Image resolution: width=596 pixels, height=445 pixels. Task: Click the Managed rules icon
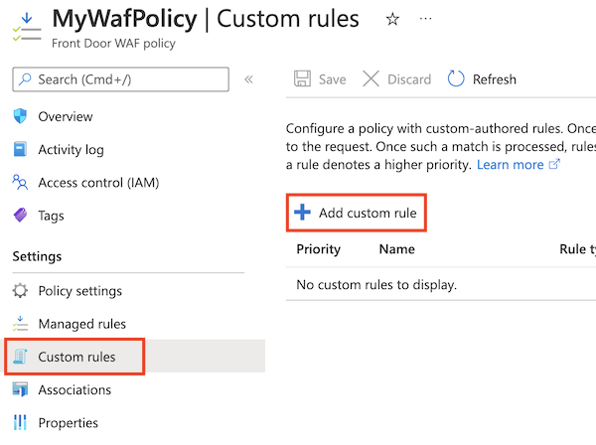click(x=20, y=324)
